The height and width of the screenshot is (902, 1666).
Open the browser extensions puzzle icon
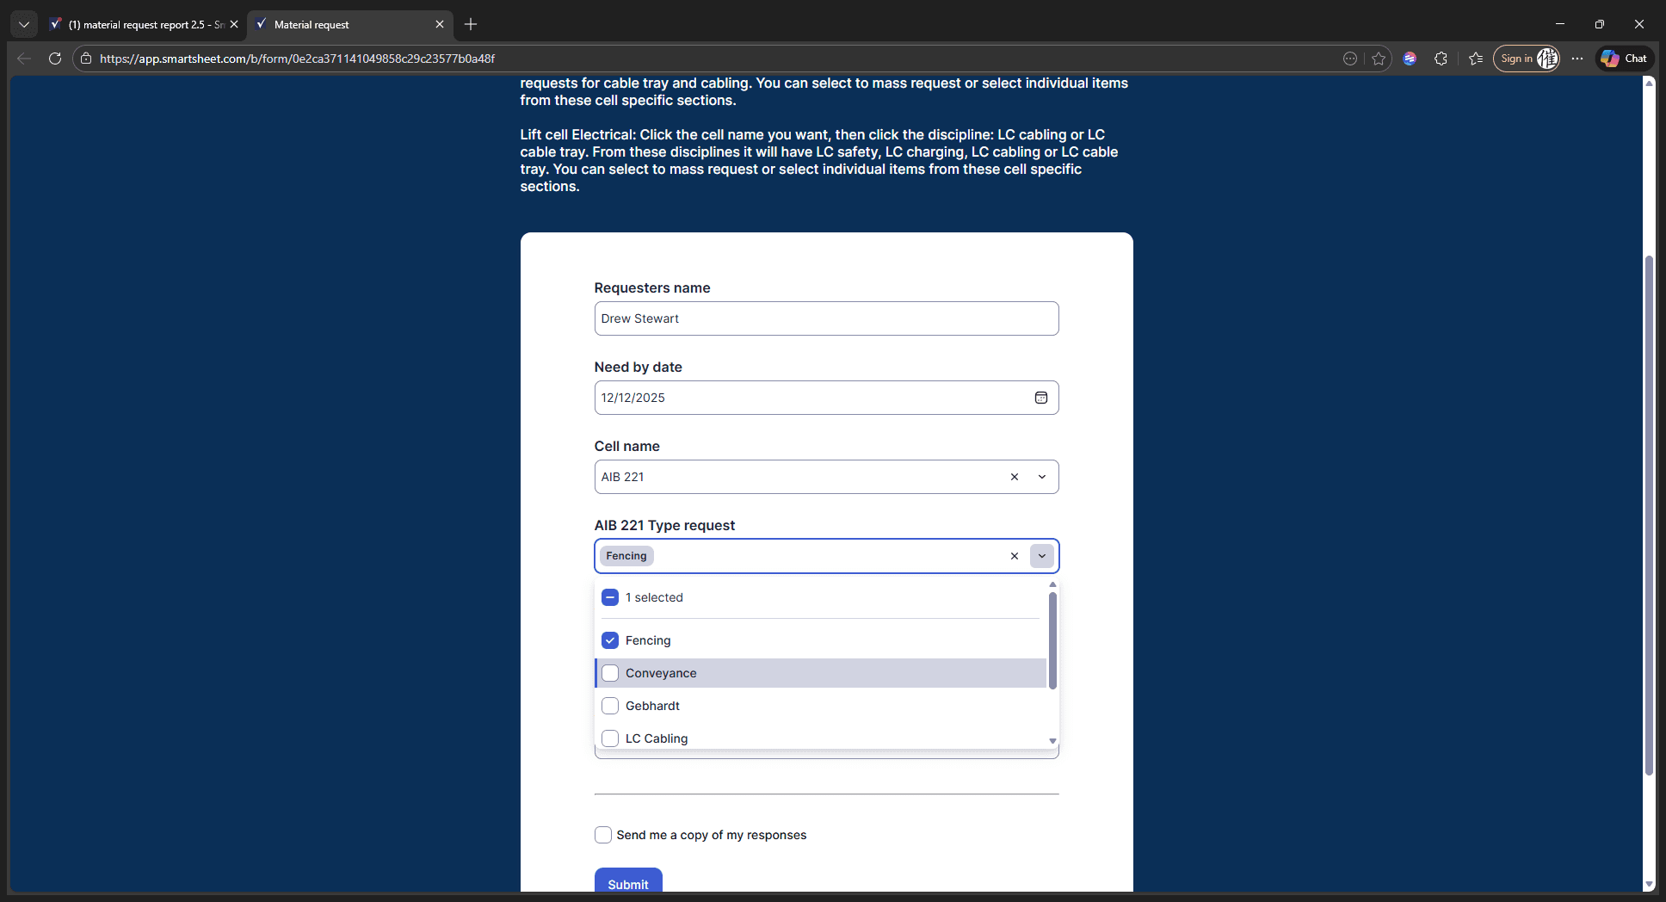[1441, 59]
